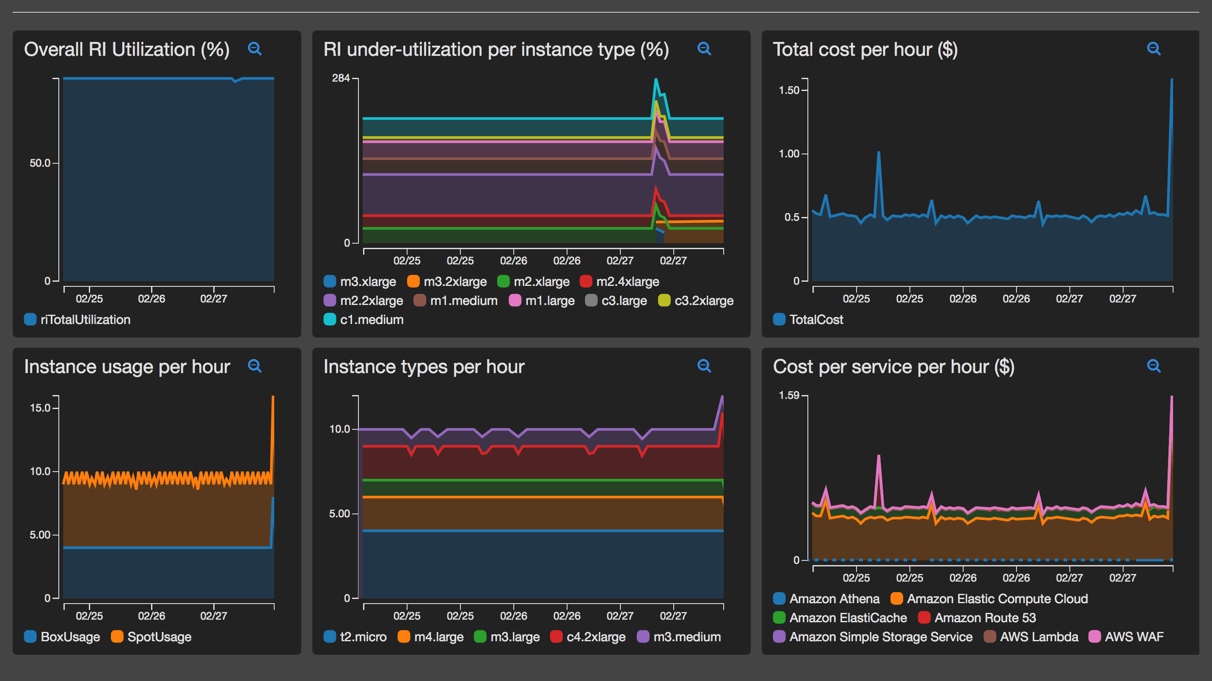Click the m3.xlarge blue color swatch
This screenshot has width=1212, height=681.
point(330,281)
